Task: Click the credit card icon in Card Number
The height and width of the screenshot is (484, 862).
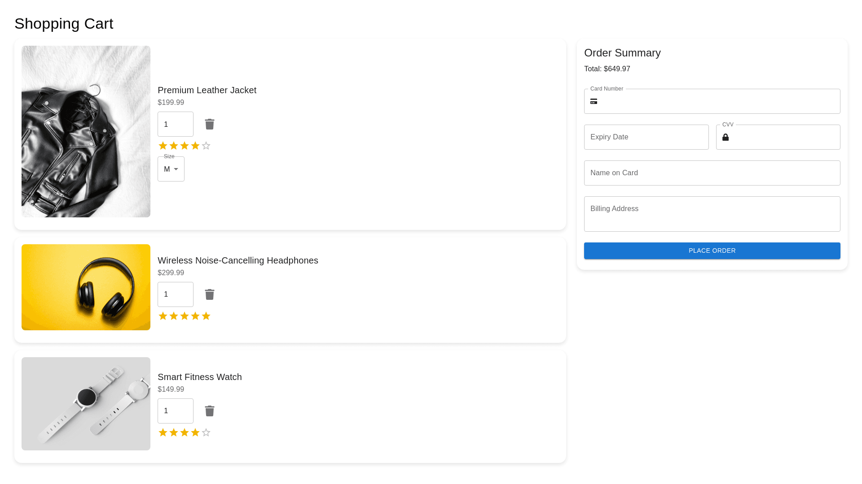Action: tap(594, 101)
